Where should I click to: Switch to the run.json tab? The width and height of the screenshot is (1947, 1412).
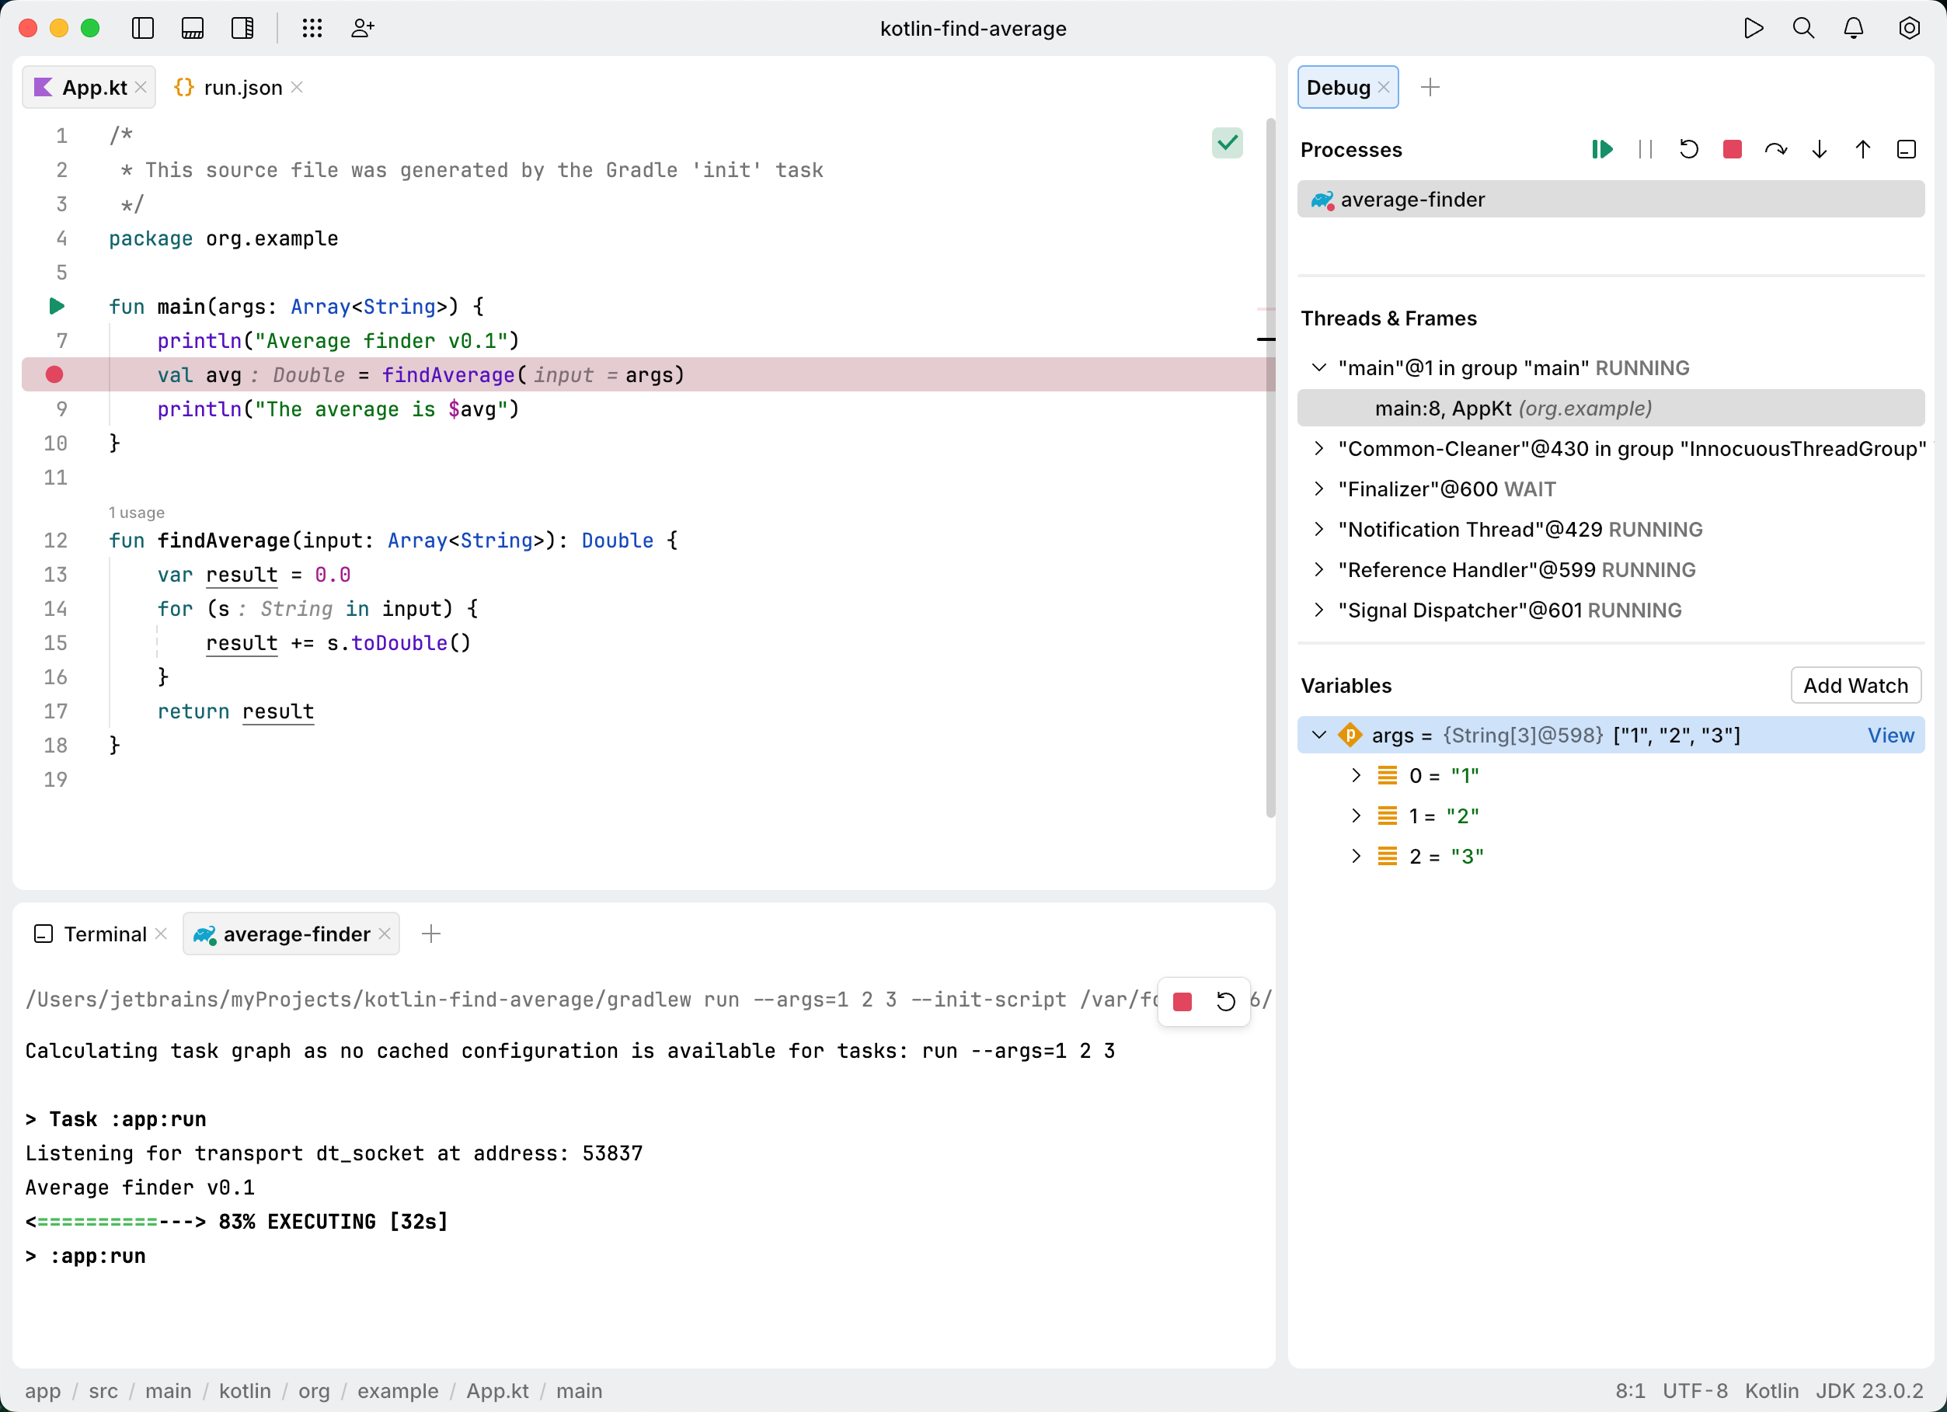click(243, 87)
